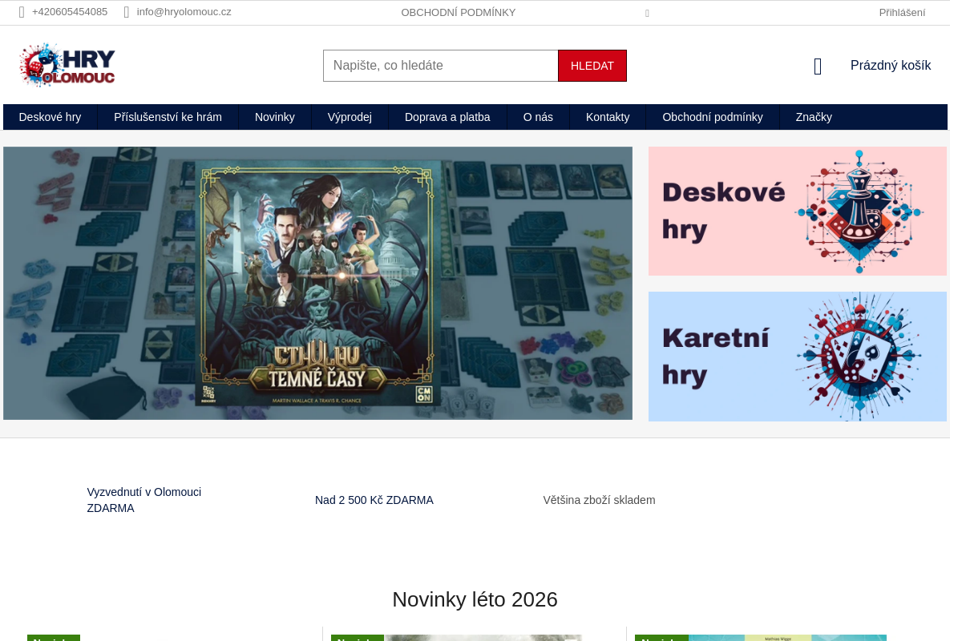Select the Výprodej menu item
Image resolution: width=962 pixels, height=641 pixels.
(350, 117)
